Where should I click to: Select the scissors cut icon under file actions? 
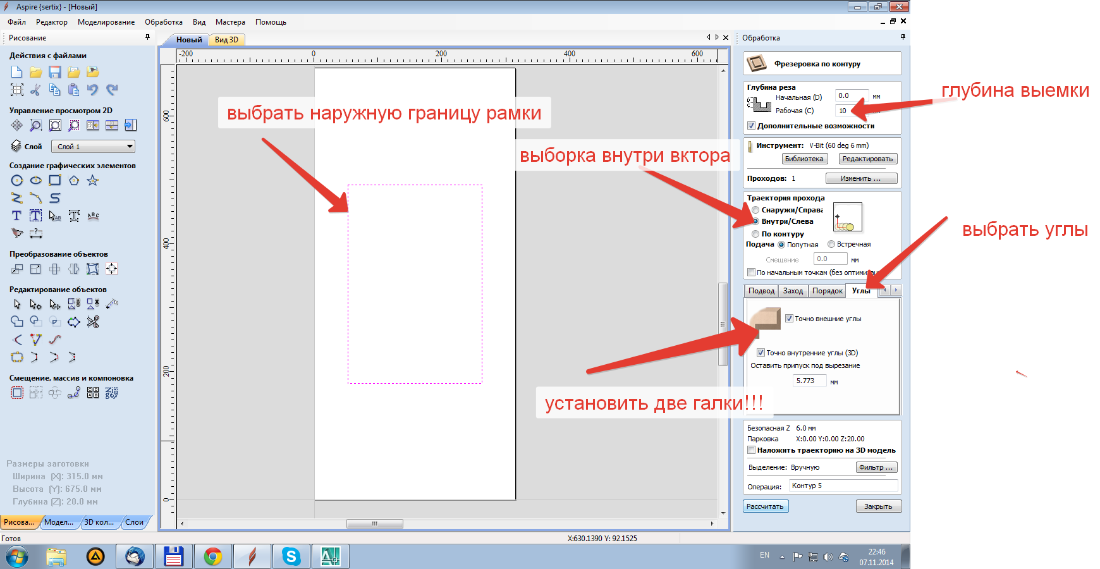tap(36, 90)
